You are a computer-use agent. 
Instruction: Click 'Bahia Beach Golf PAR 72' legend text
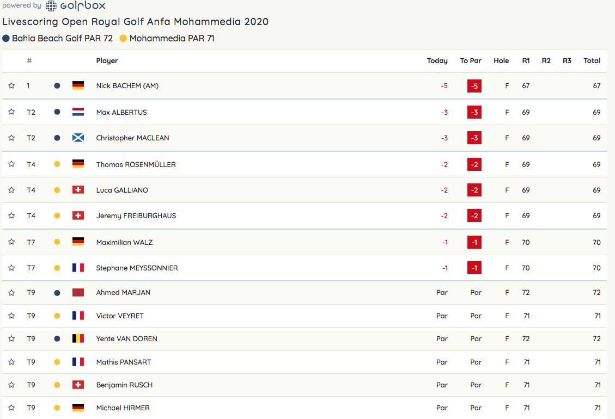click(62, 39)
